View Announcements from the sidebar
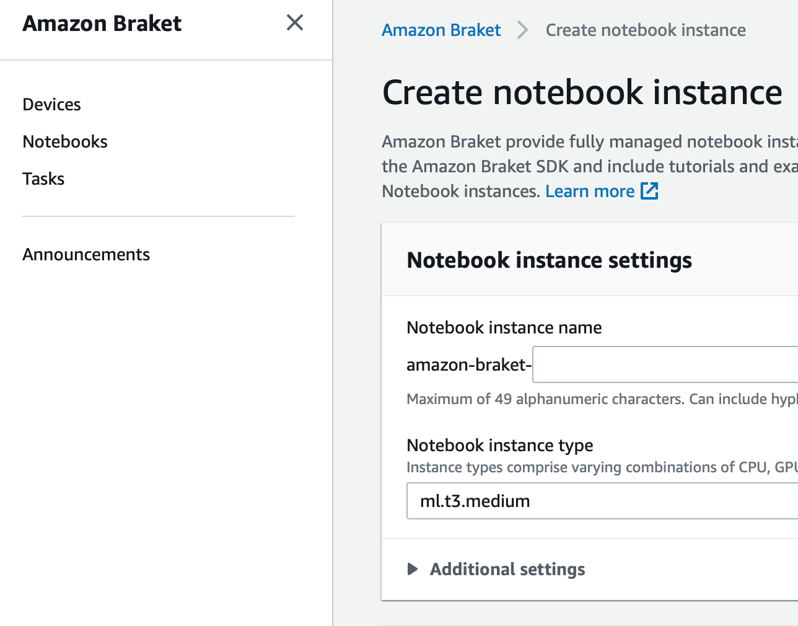The height and width of the screenshot is (626, 798). point(86,254)
